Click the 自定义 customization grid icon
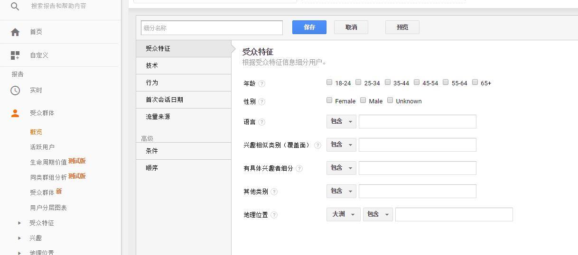This screenshot has width=578, height=255. click(15, 55)
